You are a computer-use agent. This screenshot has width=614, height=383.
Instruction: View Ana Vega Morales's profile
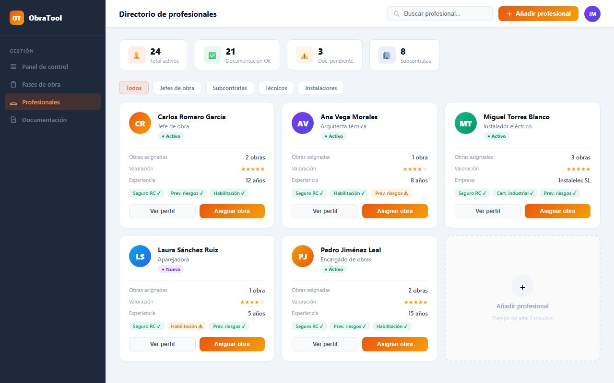[325, 211]
